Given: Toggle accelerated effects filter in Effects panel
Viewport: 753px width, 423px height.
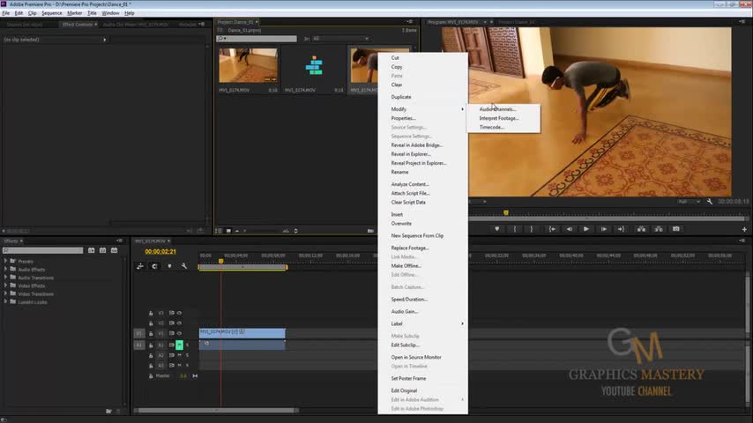Looking at the screenshot, I should 91,250.
